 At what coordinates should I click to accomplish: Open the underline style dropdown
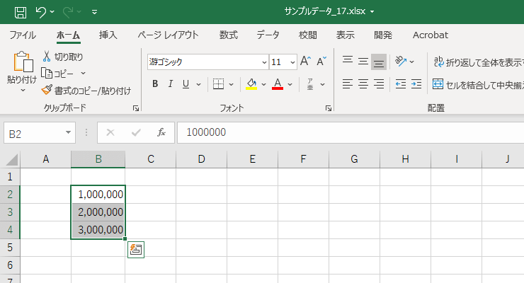pyautogui.click(x=198, y=84)
